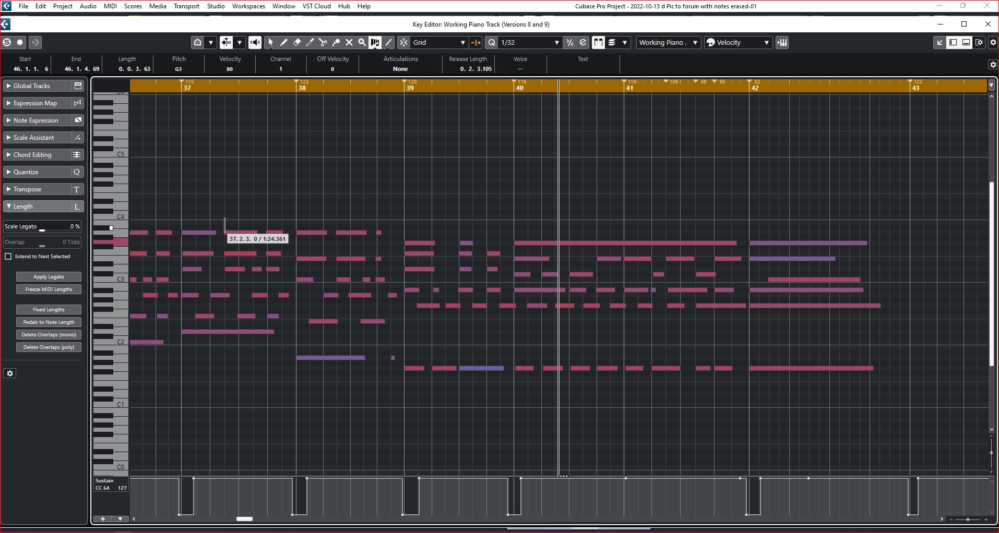Screen dimensions: 999x533
Task: Open the Workspaces menu
Action: (x=248, y=6)
